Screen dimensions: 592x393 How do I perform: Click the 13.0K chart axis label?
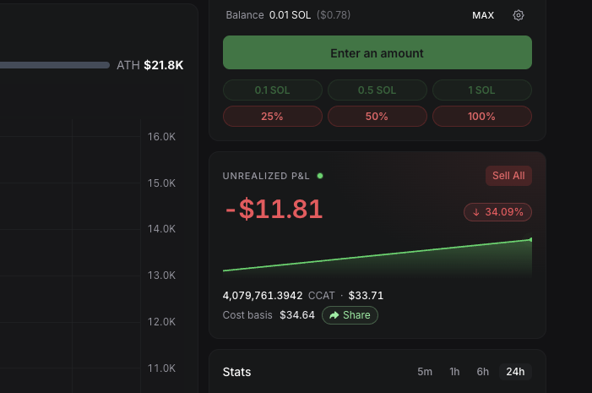[161, 276]
